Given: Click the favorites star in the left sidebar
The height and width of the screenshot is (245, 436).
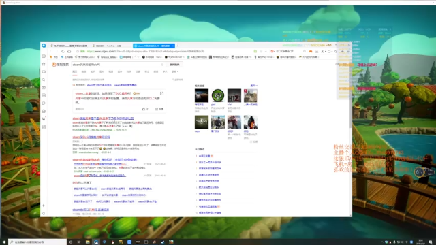Looking at the screenshot, I should coord(44,64).
